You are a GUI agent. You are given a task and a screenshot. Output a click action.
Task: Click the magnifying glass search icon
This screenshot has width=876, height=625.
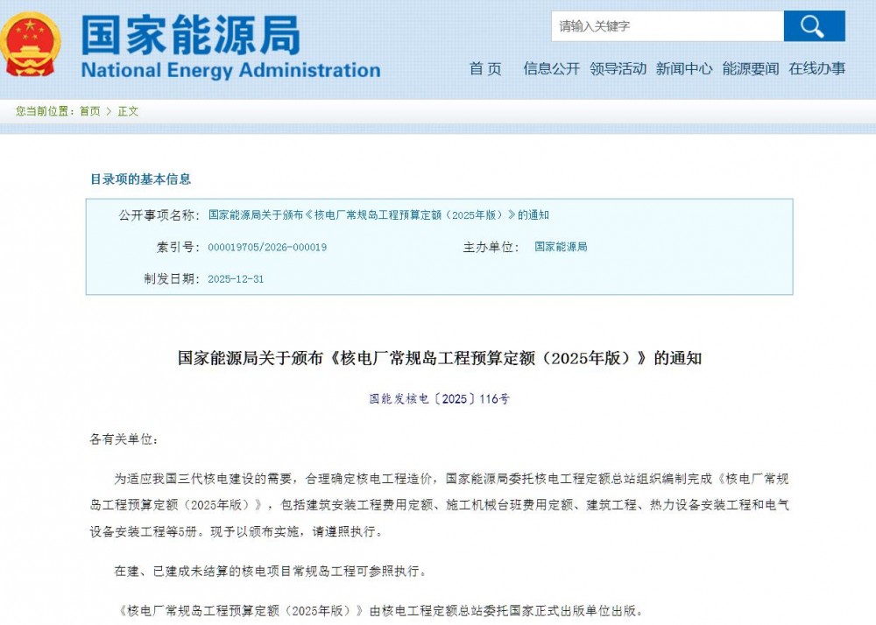tap(814, 25)
